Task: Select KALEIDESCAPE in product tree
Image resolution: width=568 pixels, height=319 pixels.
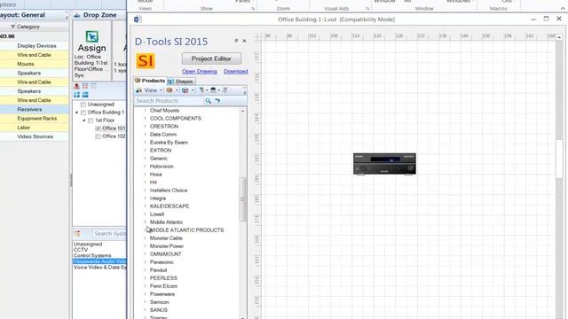Action: tap(170, 206)
